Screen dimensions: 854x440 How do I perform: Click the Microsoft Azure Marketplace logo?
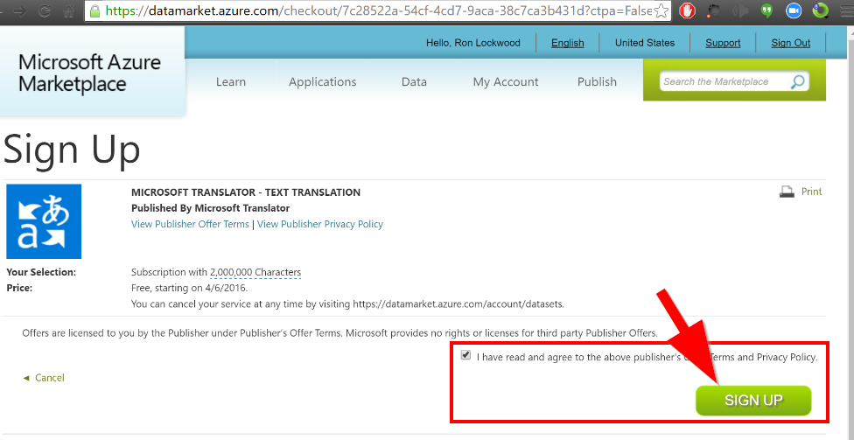coord(89,73)
